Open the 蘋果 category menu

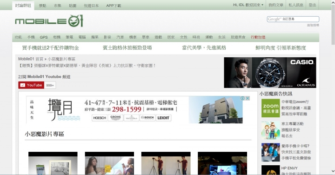point(94,37)
